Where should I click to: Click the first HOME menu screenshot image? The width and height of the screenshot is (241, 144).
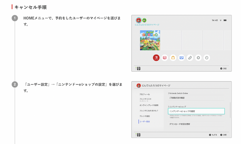[182, 43]
